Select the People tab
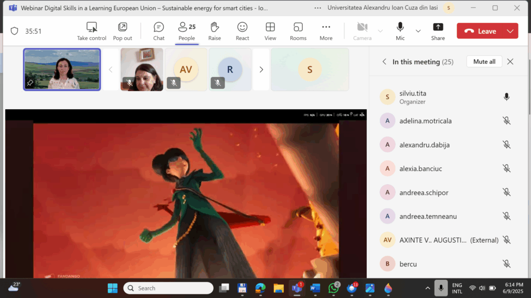531x298 pixels. click(187, 31)
